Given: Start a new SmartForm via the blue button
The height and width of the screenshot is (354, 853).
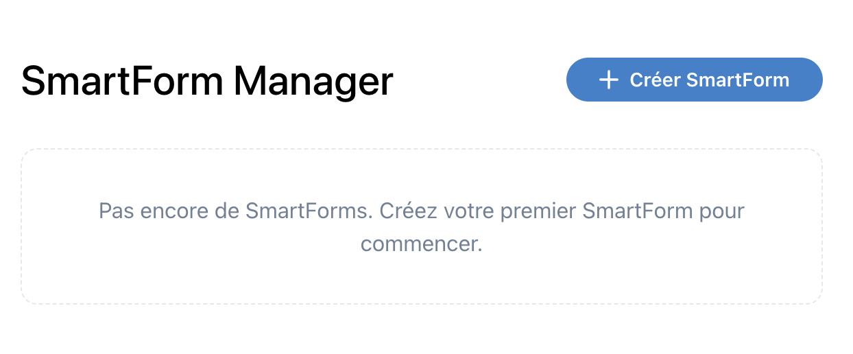Looking at the screenshot, I should (x=694, y=80).
